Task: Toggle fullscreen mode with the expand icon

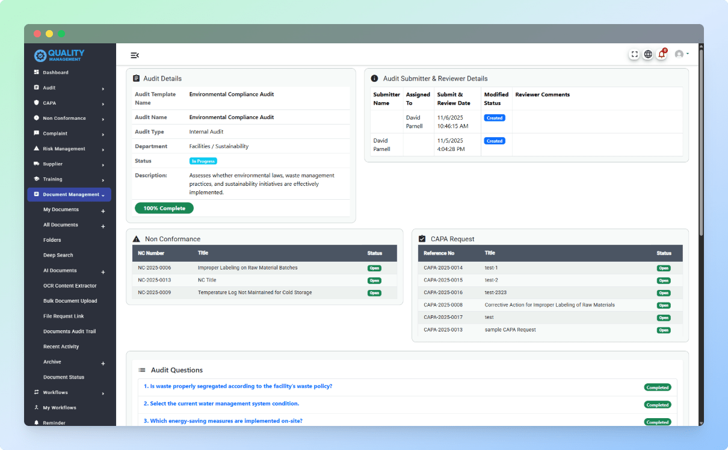Action: point(634,54)
